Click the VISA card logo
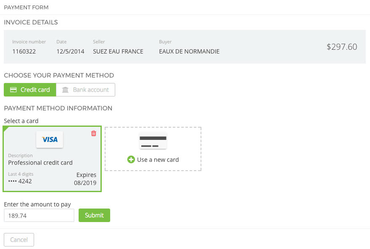 (x=50, y=139)
